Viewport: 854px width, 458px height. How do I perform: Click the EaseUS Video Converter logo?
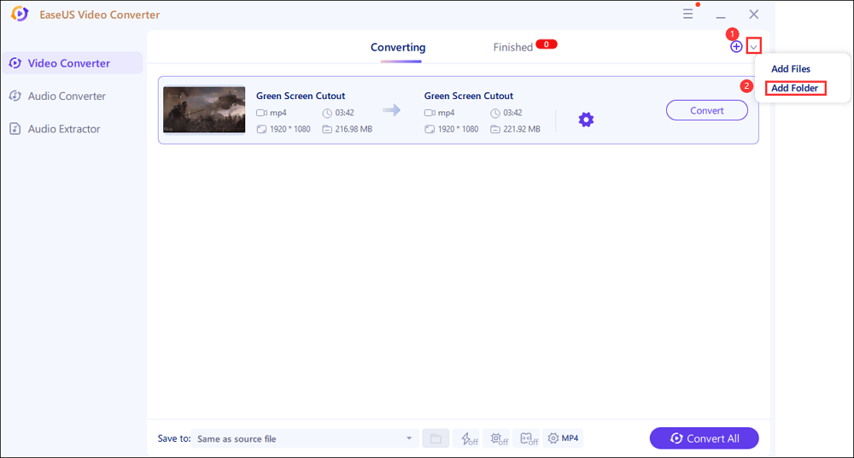(20, 15)
